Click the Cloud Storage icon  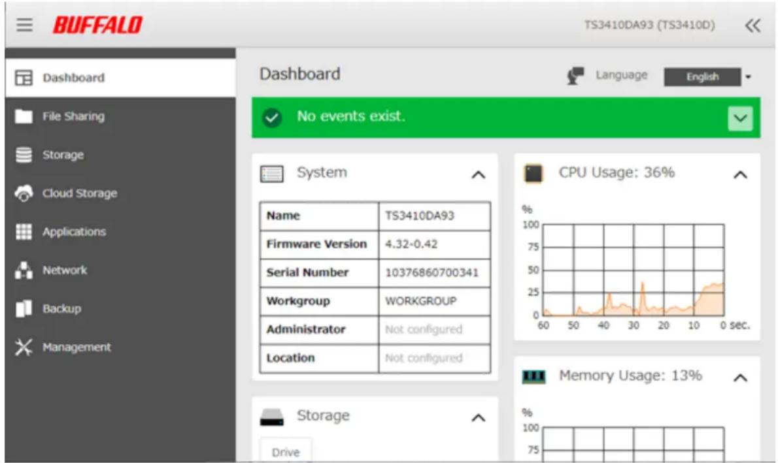pos(24,193)
